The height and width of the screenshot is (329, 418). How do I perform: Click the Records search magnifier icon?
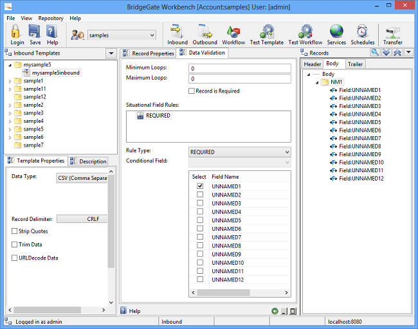[x=375, y=52]
